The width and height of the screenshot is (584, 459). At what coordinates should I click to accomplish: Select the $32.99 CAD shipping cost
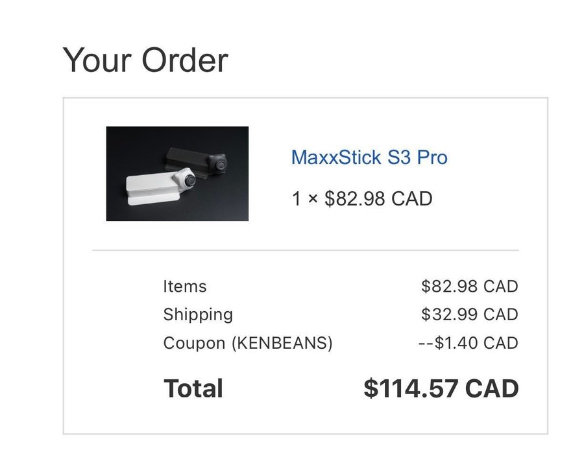tap(469, 314)
